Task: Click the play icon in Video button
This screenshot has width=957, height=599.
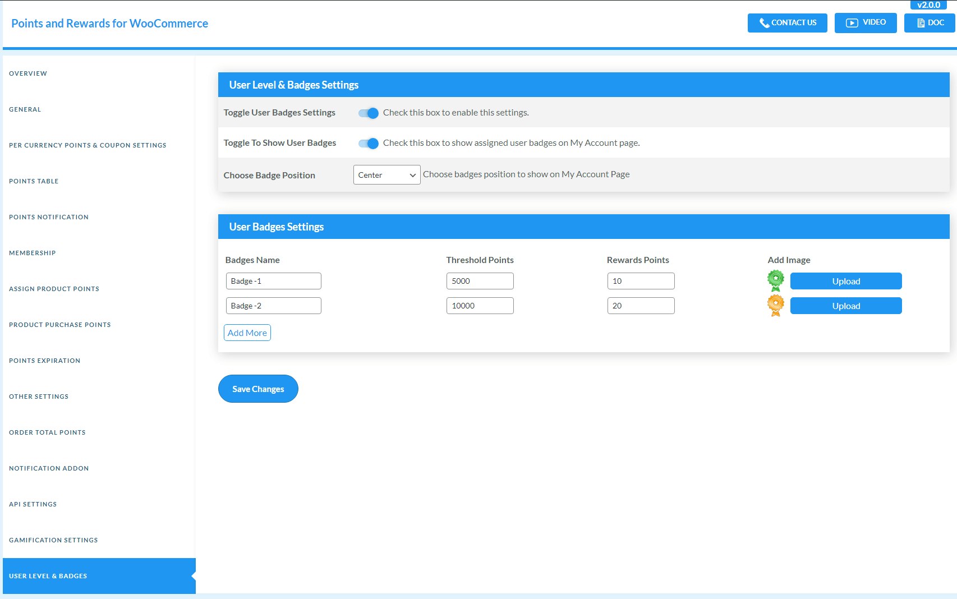Action: point(852,23)
